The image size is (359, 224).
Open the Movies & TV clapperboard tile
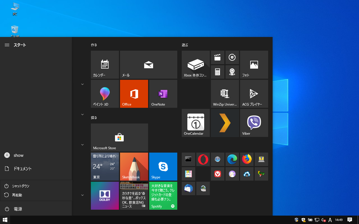(218, 57)
